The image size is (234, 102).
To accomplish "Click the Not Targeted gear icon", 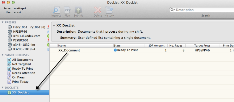I will (9, 64).
